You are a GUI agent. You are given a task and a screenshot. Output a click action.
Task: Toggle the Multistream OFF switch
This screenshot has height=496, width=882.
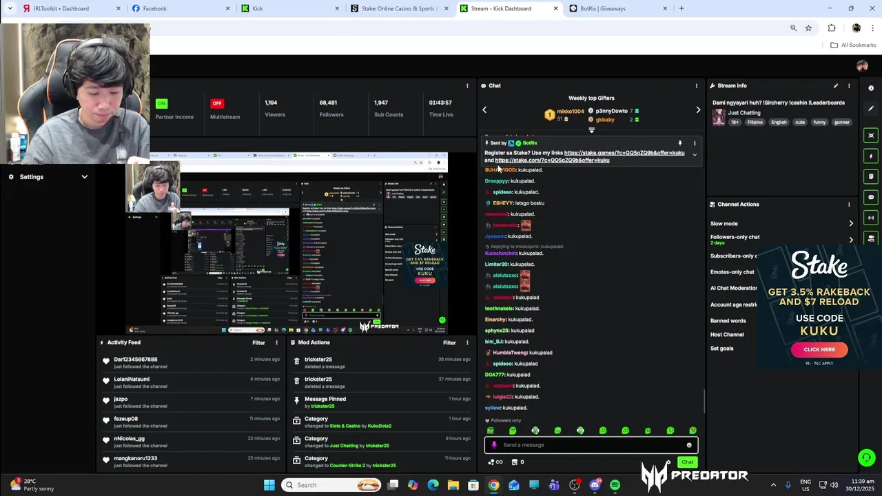217,103
